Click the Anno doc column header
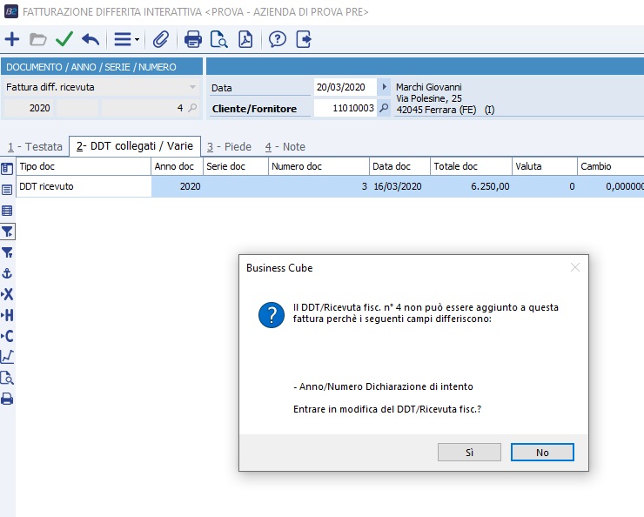 [177, 166]
